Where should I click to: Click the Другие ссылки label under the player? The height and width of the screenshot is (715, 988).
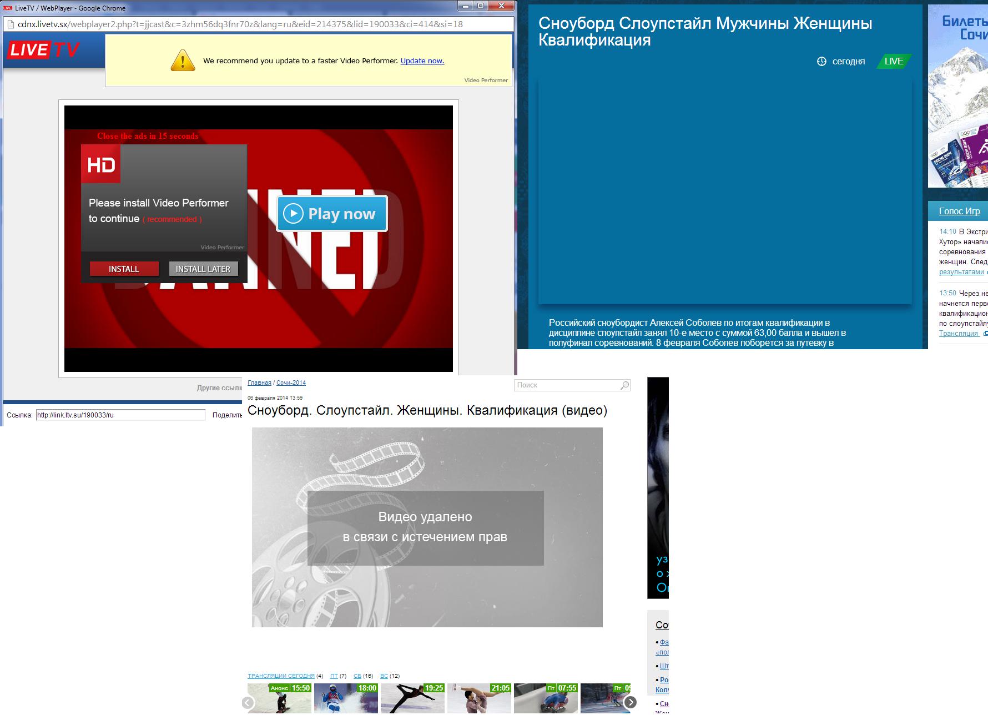[x=219, y=388]
